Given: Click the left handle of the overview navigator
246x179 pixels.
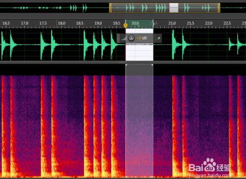Looking at the screenshot, I should [110, 8].
